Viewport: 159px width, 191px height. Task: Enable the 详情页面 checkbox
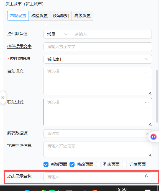(x=124, y=164)
